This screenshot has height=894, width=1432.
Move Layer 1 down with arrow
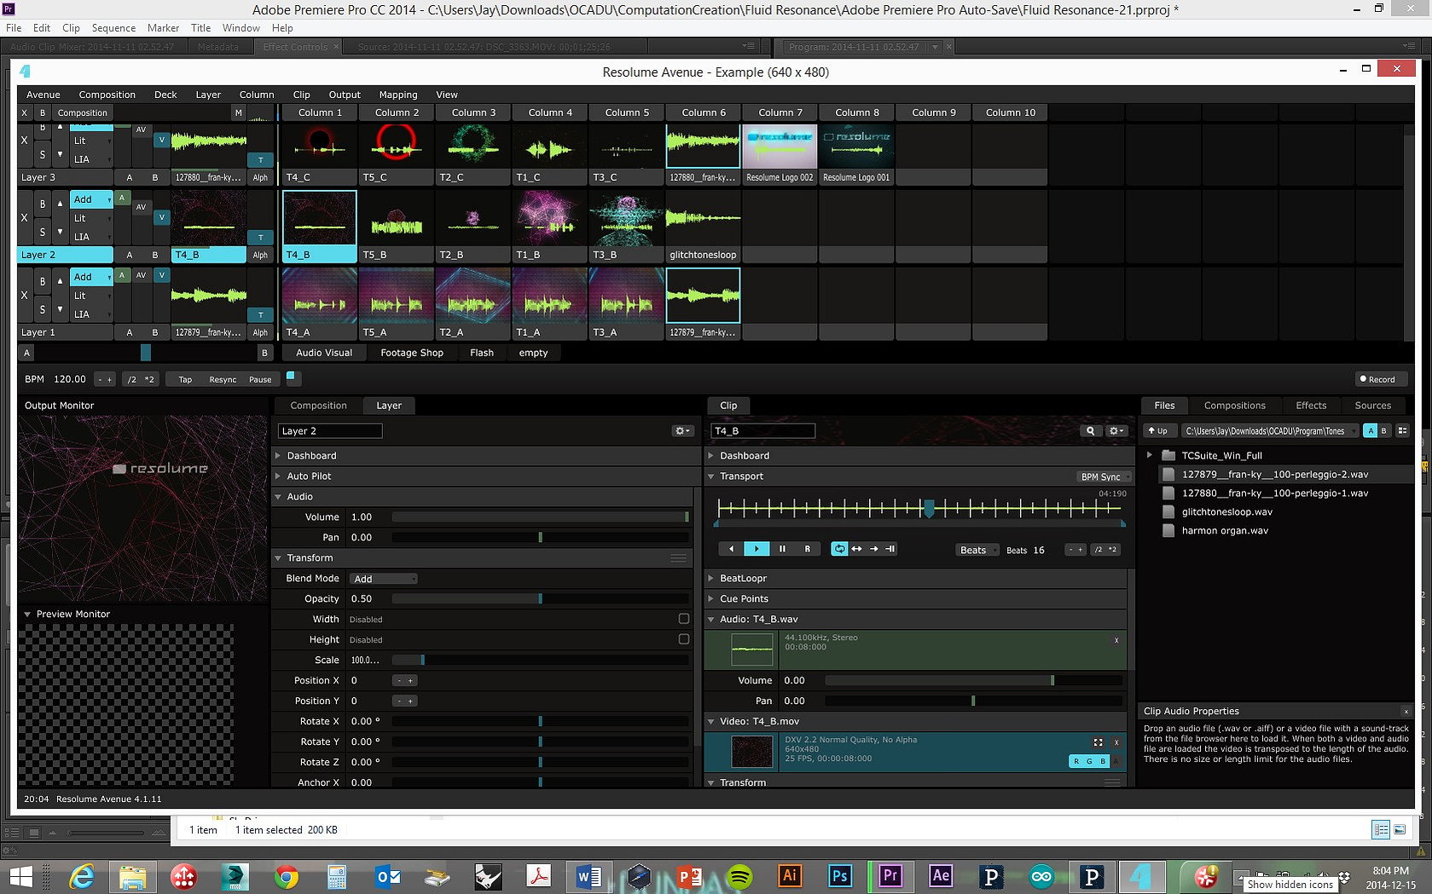[60, 309]
